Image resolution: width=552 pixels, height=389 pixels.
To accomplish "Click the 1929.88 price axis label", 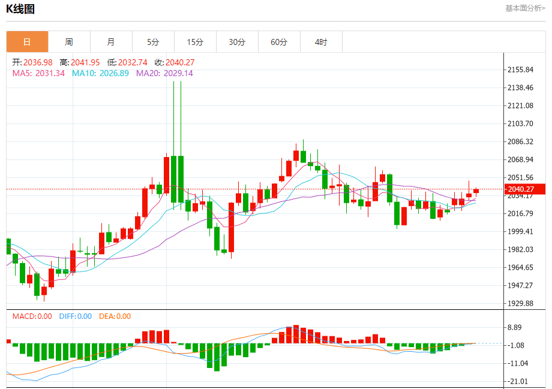I will pos(520,303).
